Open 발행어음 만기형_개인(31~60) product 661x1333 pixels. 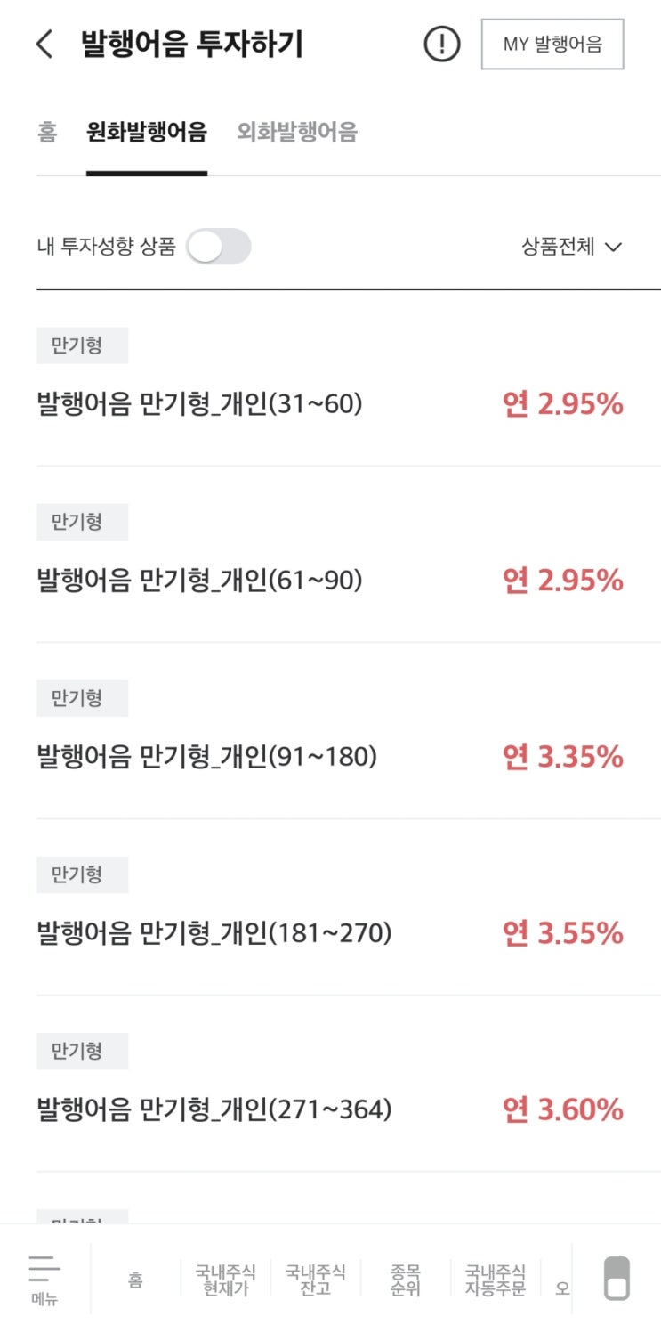(330, 386)
